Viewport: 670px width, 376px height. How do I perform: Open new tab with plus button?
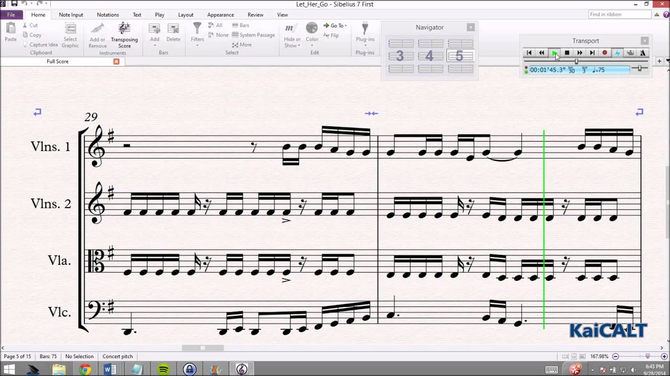pyautogui.click(x=660, y=62)
